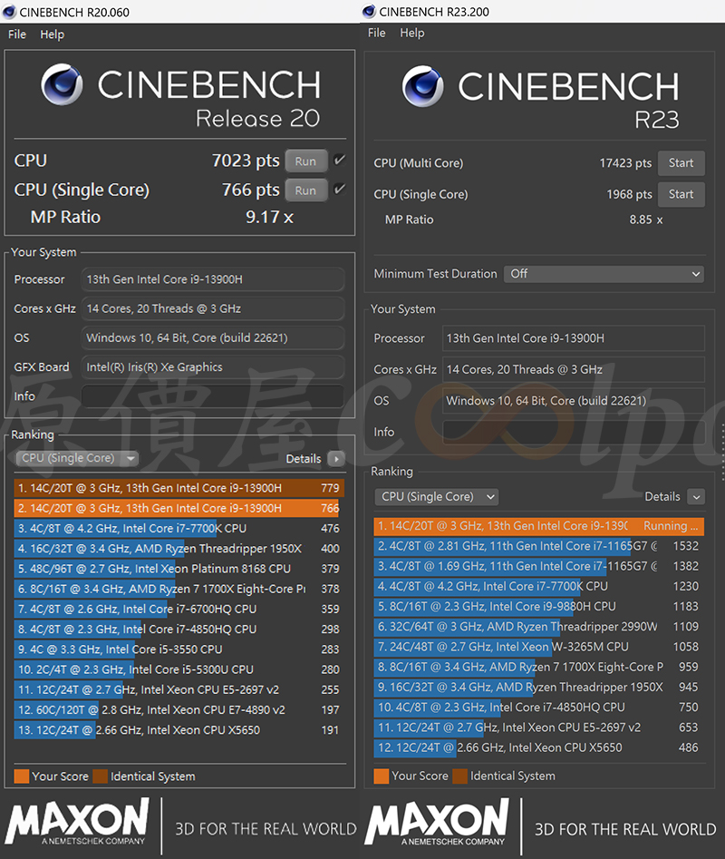
Task: Toggle the R20 CPU test checkbox
Action: [x=339, y=160]
